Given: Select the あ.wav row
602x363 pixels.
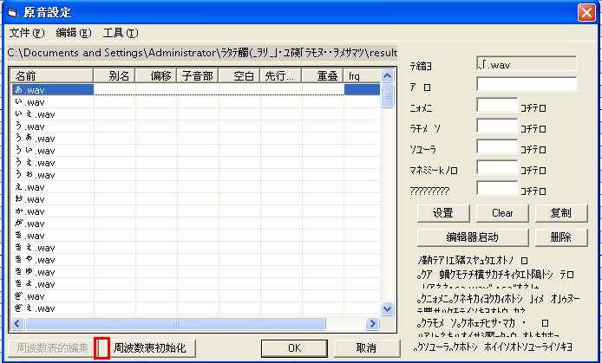Looking at the screenshot, I should pos(196,90).
